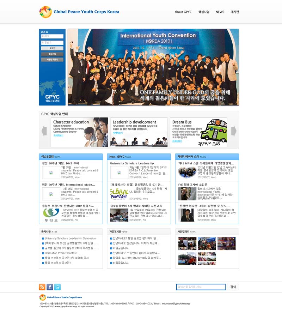The width and height of the screenshot is (282, 314).
Task: Focus the 아이디 username input field
Action: (52, 36)
